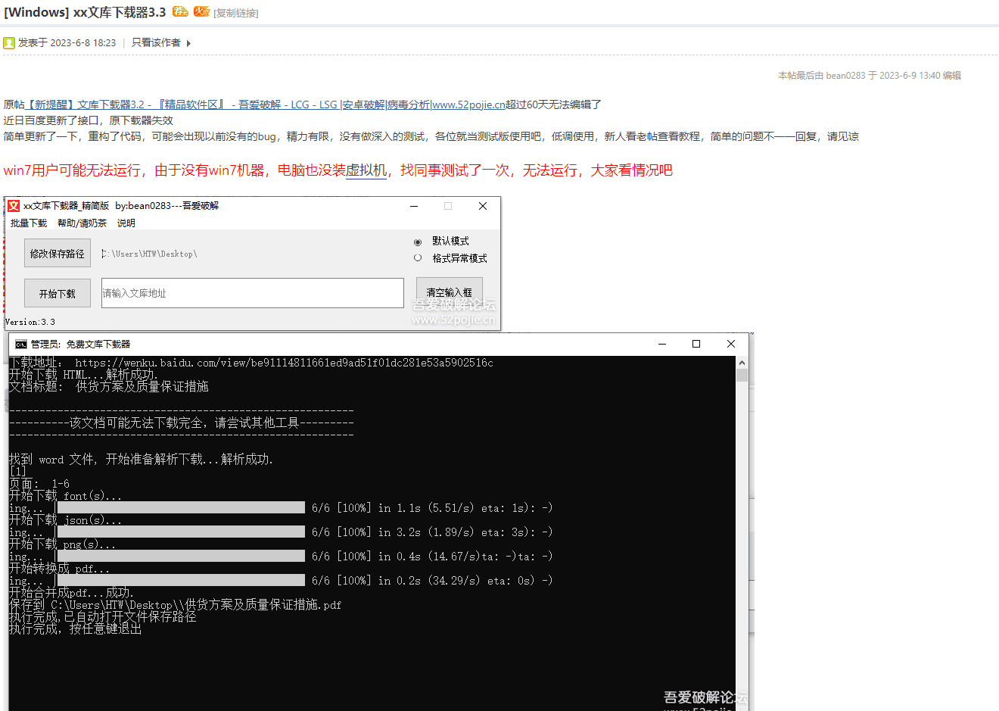Viewport: 999px width, 711px height.
Task: Click the 该文档可能无法下载完全 warning line
Action: coord(182,423)
